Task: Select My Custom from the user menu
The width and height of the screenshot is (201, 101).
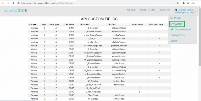Action: tap(176, 24)
